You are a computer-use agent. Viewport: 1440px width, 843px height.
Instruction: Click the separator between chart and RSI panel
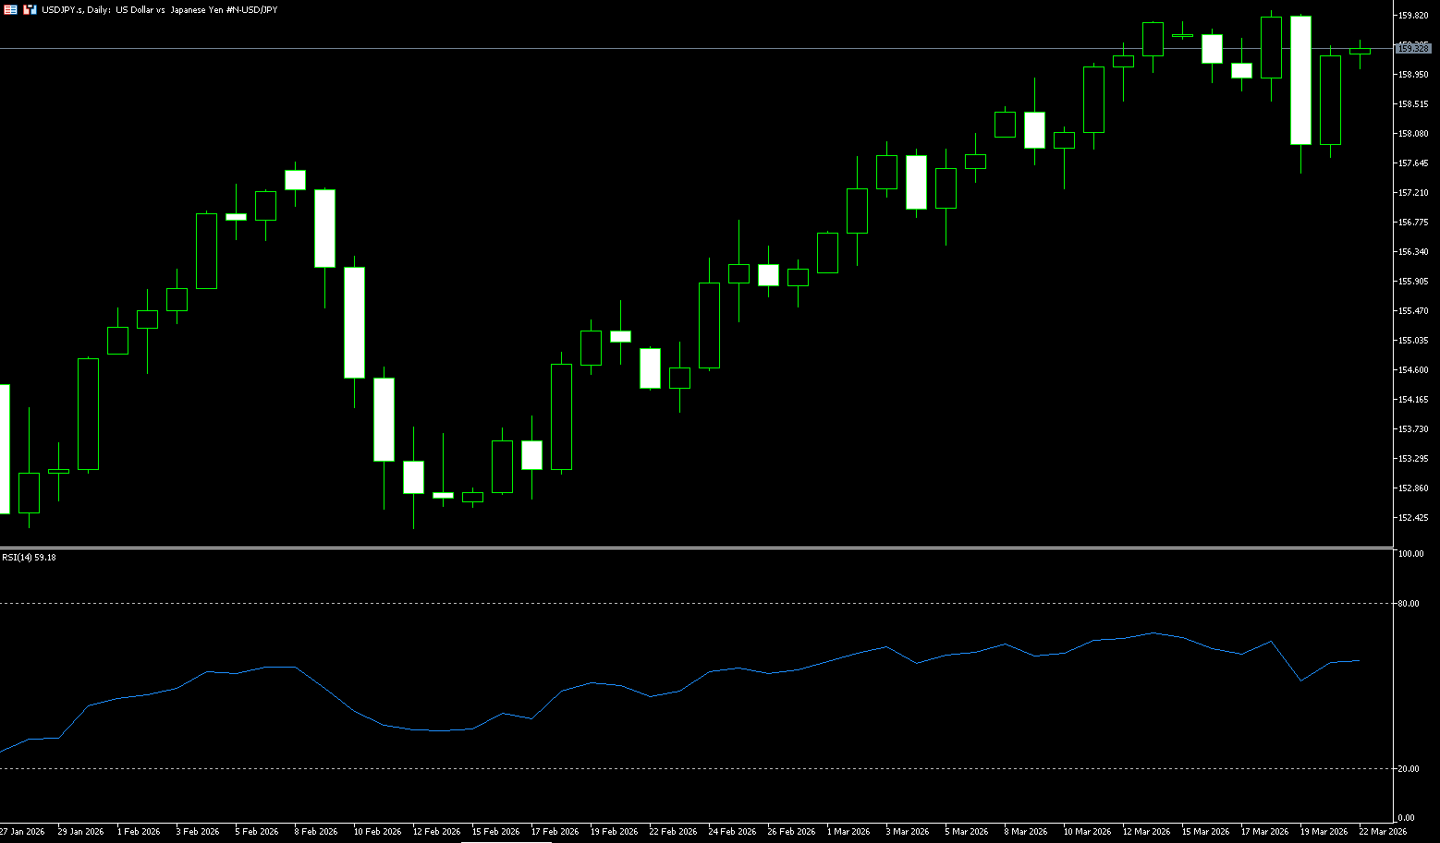click(693, 548)
